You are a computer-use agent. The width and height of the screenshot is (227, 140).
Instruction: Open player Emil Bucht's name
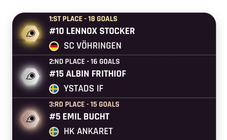coord(86,117)
